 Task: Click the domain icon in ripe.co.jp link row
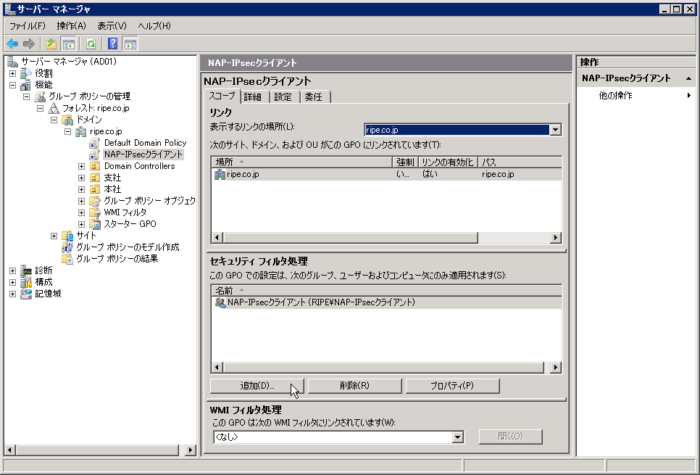220,174
